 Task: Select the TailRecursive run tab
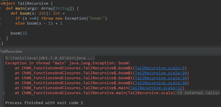[x=11, y=51]
